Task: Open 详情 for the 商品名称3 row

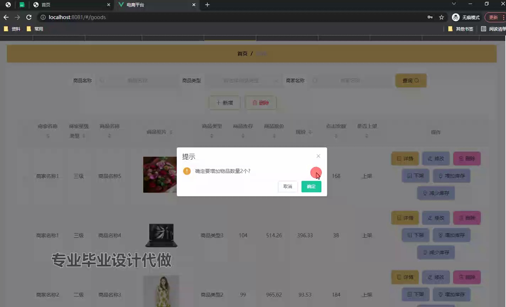Action: [405, 277]
